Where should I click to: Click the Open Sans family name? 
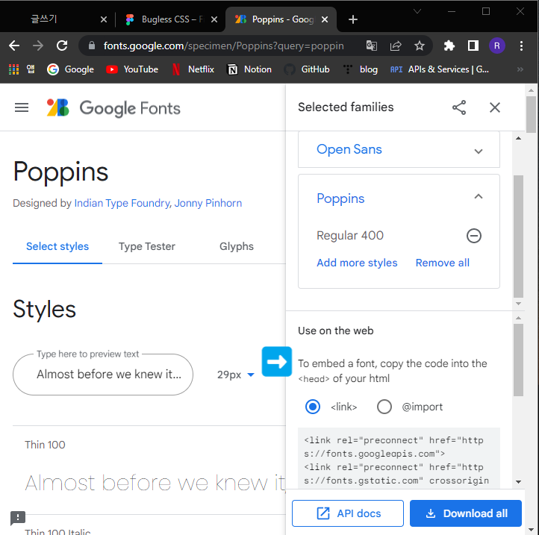[x=349, y=149]
